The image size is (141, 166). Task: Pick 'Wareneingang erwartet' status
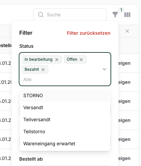[65, 144]
